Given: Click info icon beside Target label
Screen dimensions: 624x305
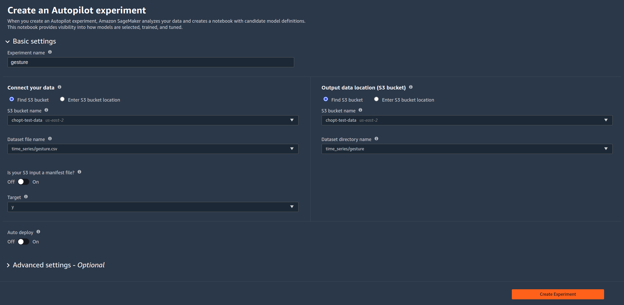Looking at the screenshot, I should pos(26,197).
